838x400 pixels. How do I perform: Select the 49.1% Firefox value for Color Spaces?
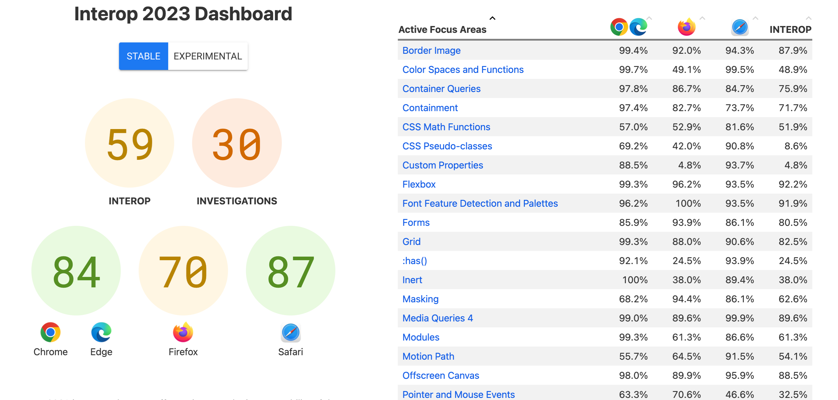coord(687,70)
